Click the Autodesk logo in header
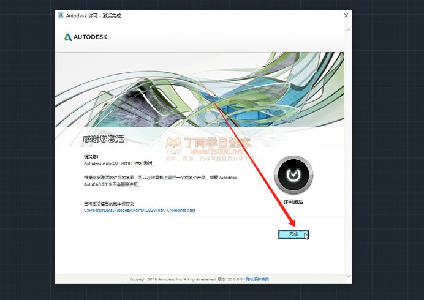Image resolution: width=424 pixels, height=300 pixels. tap(86, 37)
